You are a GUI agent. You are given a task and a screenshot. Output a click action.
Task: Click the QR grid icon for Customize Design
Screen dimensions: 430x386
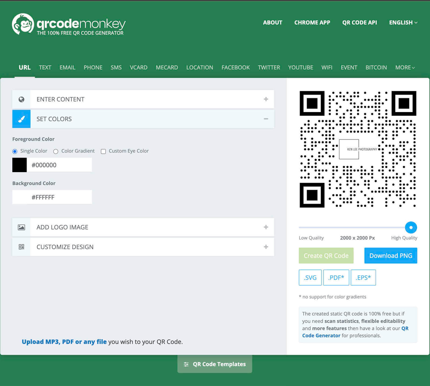pyautogui.click(x=21, y=247)
